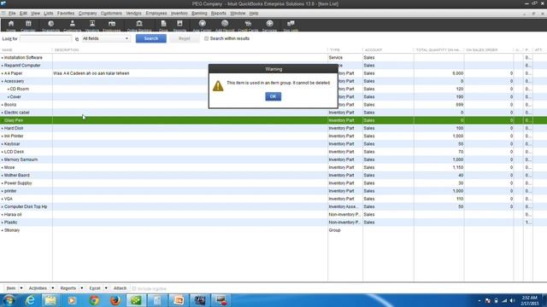Click the Item button at bottom
This screenshot has height=307, width=547.
11,288
